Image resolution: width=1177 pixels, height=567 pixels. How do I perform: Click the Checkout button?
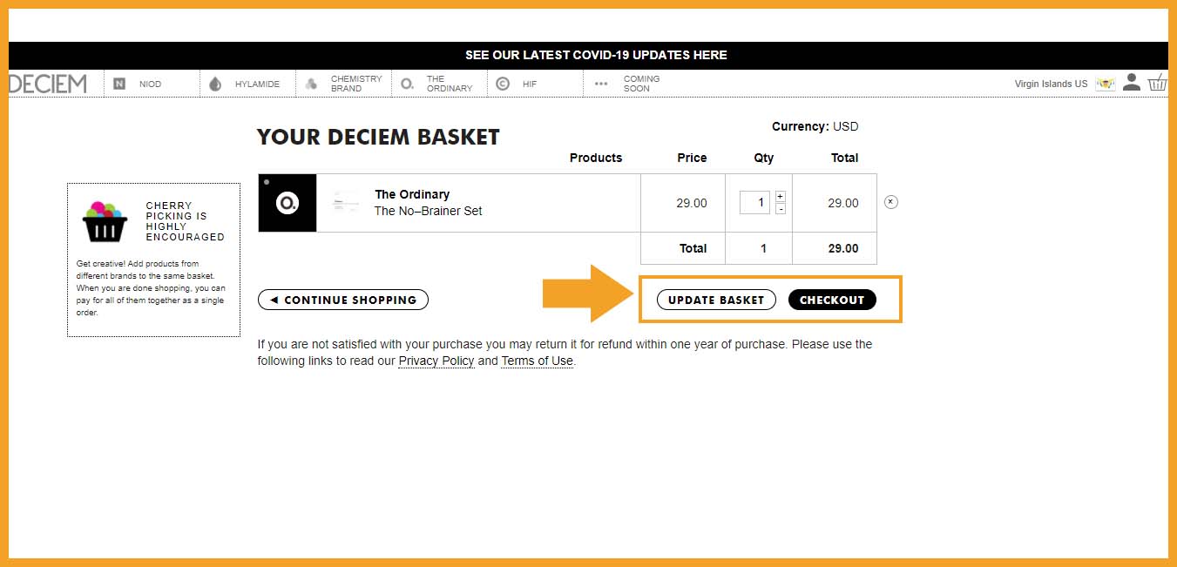click(832, 300)
